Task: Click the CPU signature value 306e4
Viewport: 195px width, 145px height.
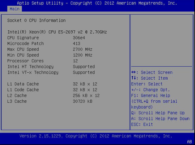Action: 79,38
